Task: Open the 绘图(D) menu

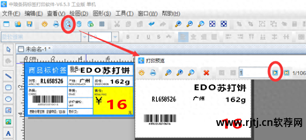Action: pyautogui.click(x=79, y=13)
